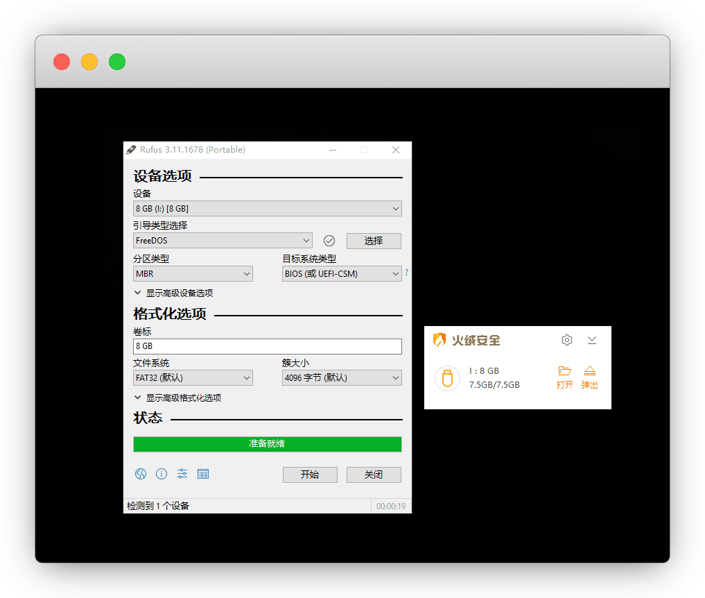This screenshot has height=598, width=705.
Task: Collapse Huorong panel with the down-arrow icon
Action: pos(592,340)
